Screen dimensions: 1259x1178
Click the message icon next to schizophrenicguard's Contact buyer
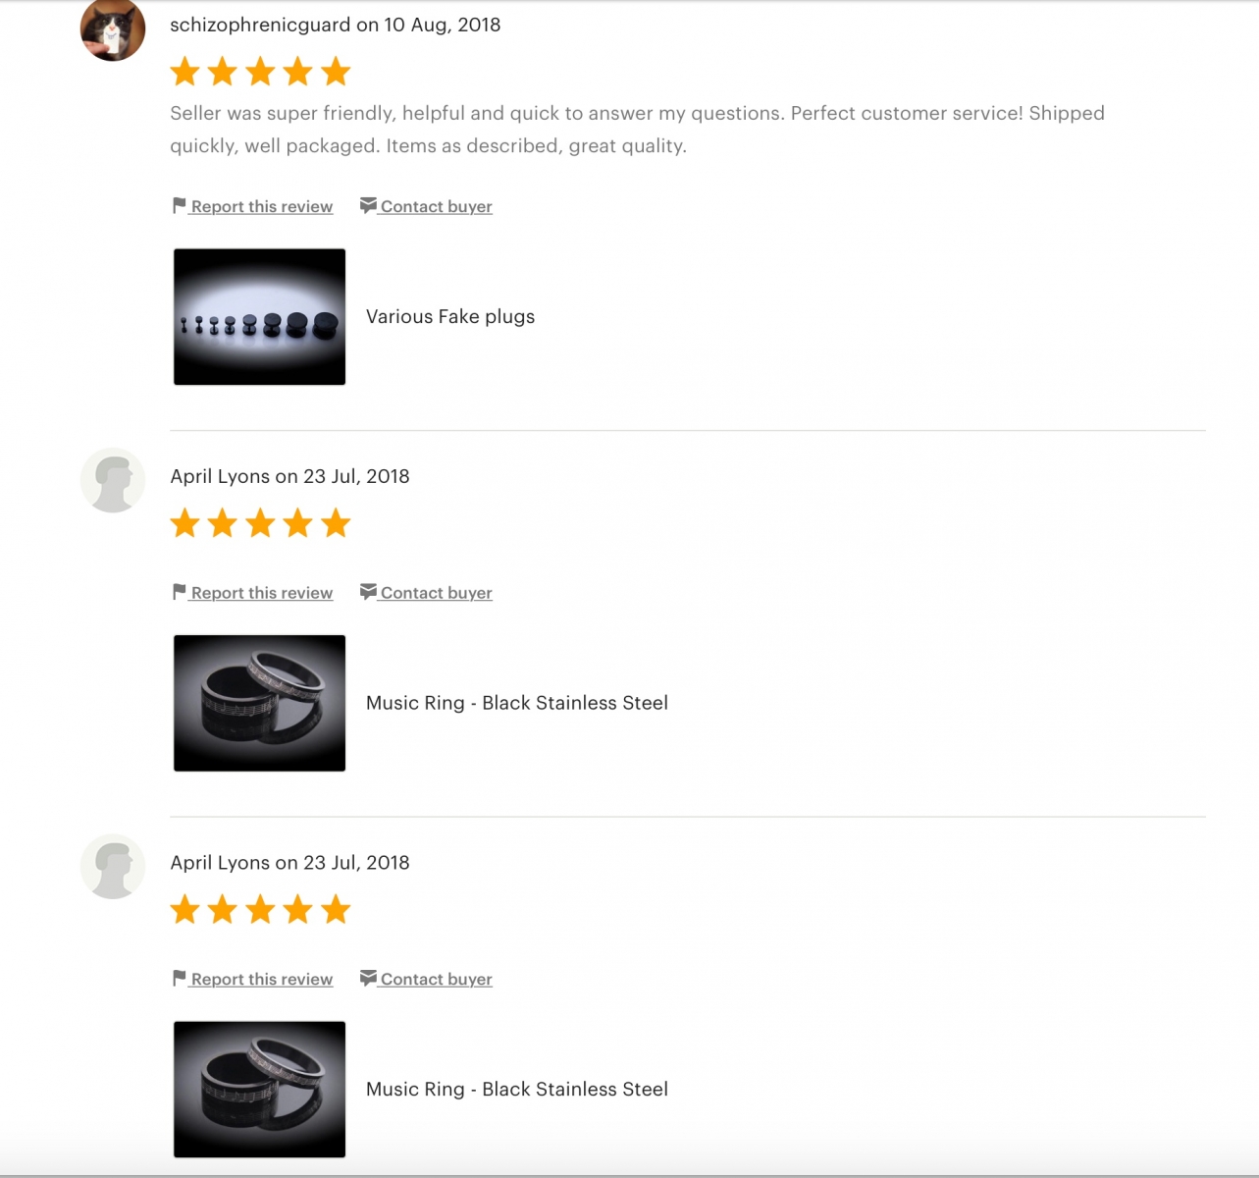pyautogui.click(x=368, y=205)
